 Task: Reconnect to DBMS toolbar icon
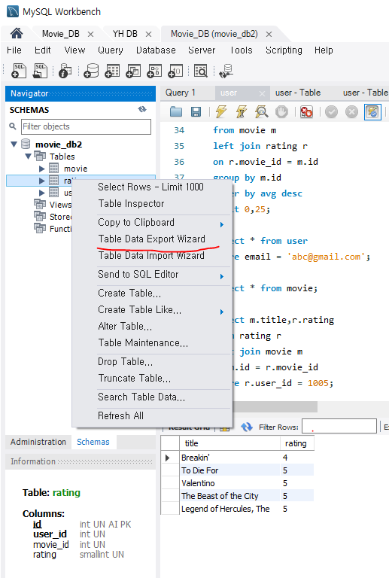[226, 71]
